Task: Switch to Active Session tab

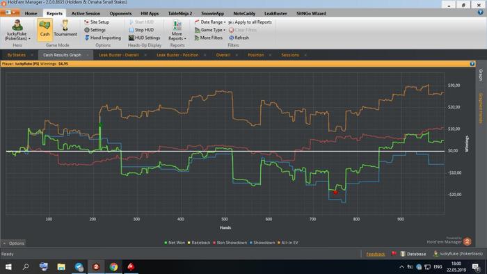Action: pyautogui.click(x=86, y=13)
